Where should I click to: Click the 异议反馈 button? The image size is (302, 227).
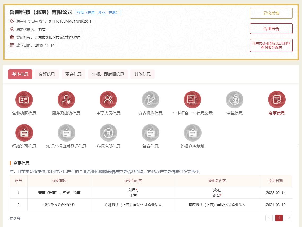click(x=271, y=13)
